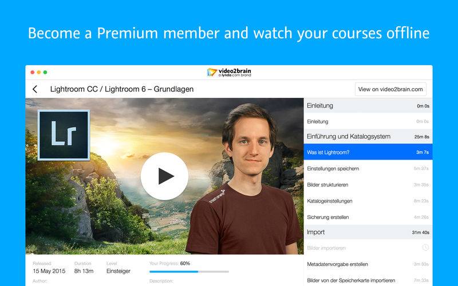
Task: Open the Sicherung erstellen lesson
Action: pyautogui.click(x=368, y=217)
